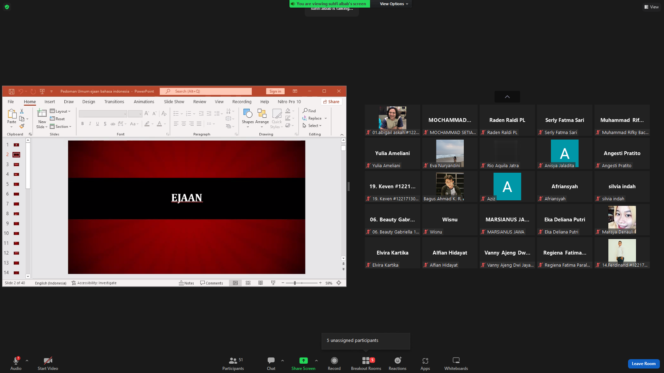Click the Share button in PowerPoint
This screenshot has height=373, width=664.
click(331, 102)
